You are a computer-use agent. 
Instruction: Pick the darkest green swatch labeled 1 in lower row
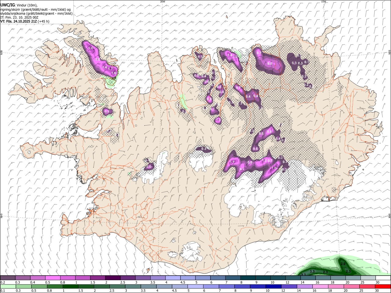tap(71, 287)
